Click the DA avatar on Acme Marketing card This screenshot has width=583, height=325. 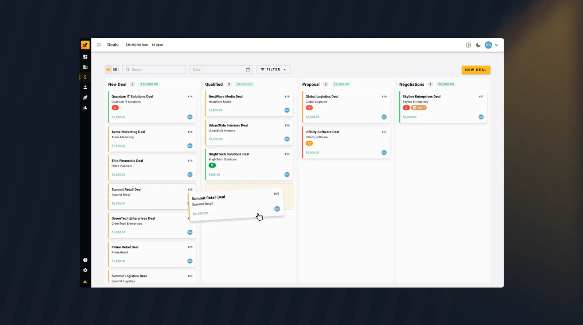pos(190,146)
